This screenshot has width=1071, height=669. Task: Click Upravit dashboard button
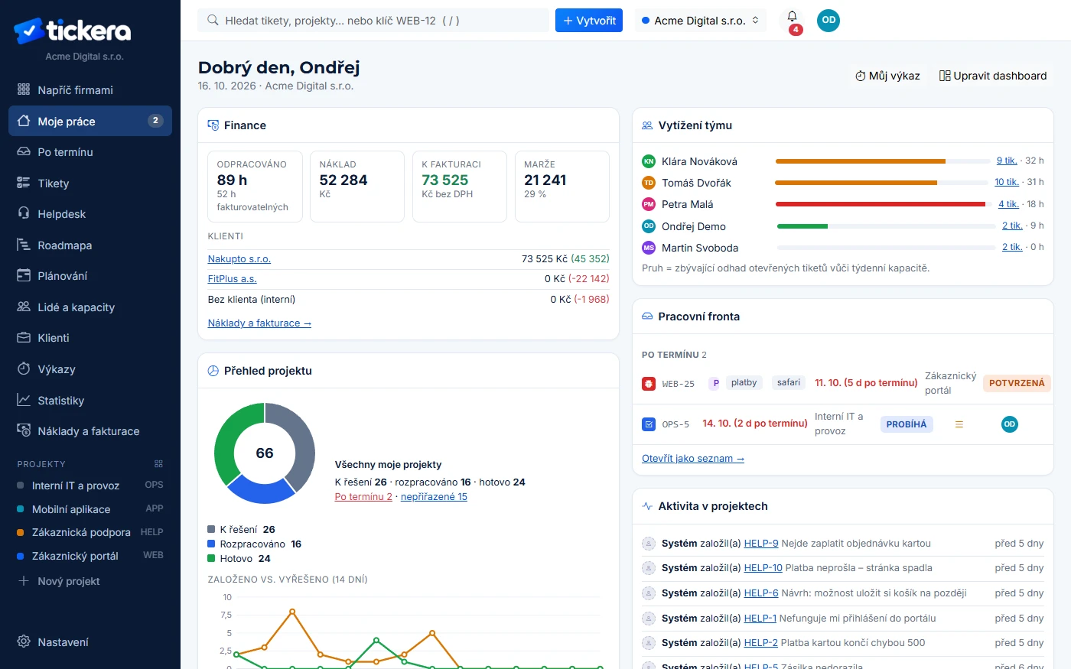click(993, 76)
